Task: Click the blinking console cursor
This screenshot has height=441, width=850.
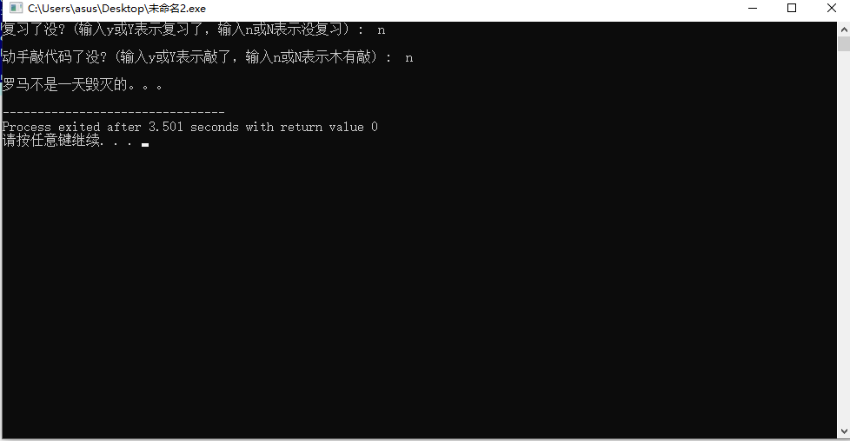Action: point(145,145)
